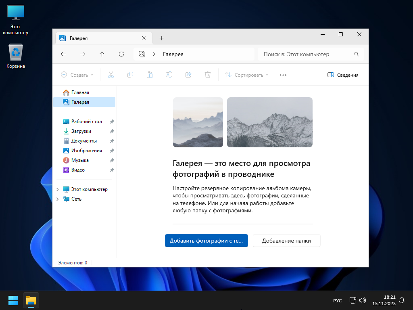This screenshot has height=310, width=413.
Task: Click the Windows Start button
Action: click(x=13, y=300)
